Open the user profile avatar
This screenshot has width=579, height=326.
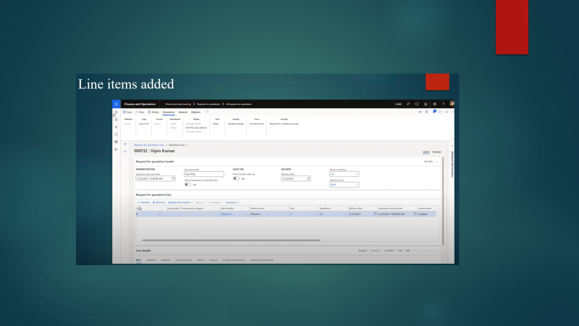(x=452, y=104)
